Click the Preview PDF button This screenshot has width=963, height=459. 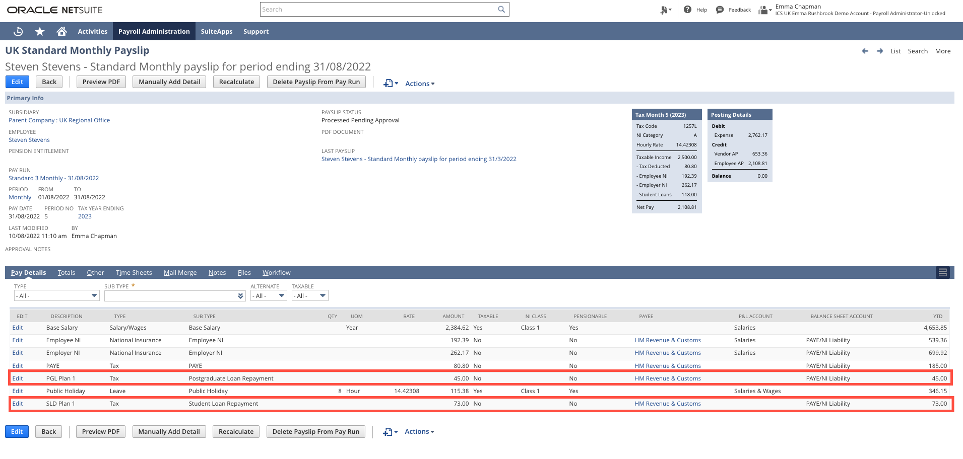tap(101, 82)
